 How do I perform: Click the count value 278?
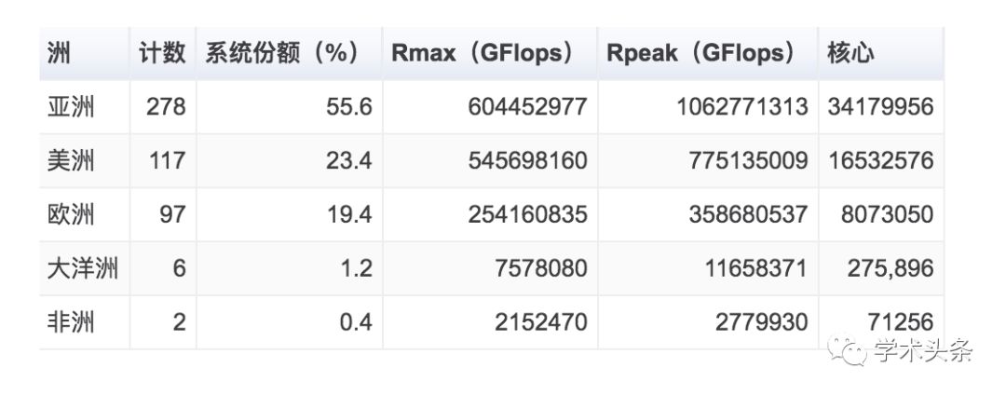click(166, 106)
